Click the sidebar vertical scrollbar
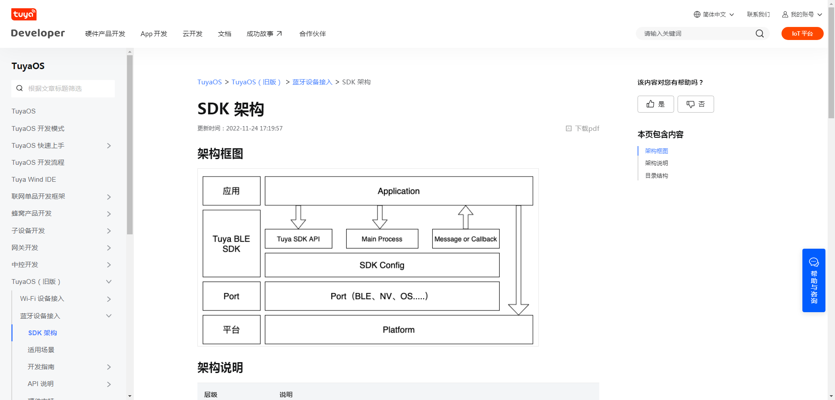The width and height of the screenshot is (835, 400). (x=130, y=144)
